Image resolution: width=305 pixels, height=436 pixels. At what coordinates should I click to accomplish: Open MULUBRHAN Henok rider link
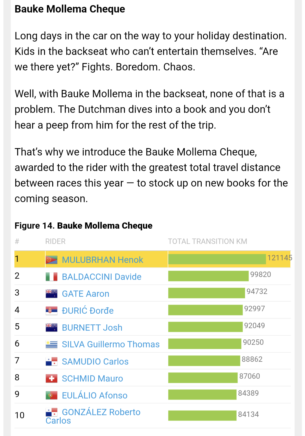pos(102,260)
